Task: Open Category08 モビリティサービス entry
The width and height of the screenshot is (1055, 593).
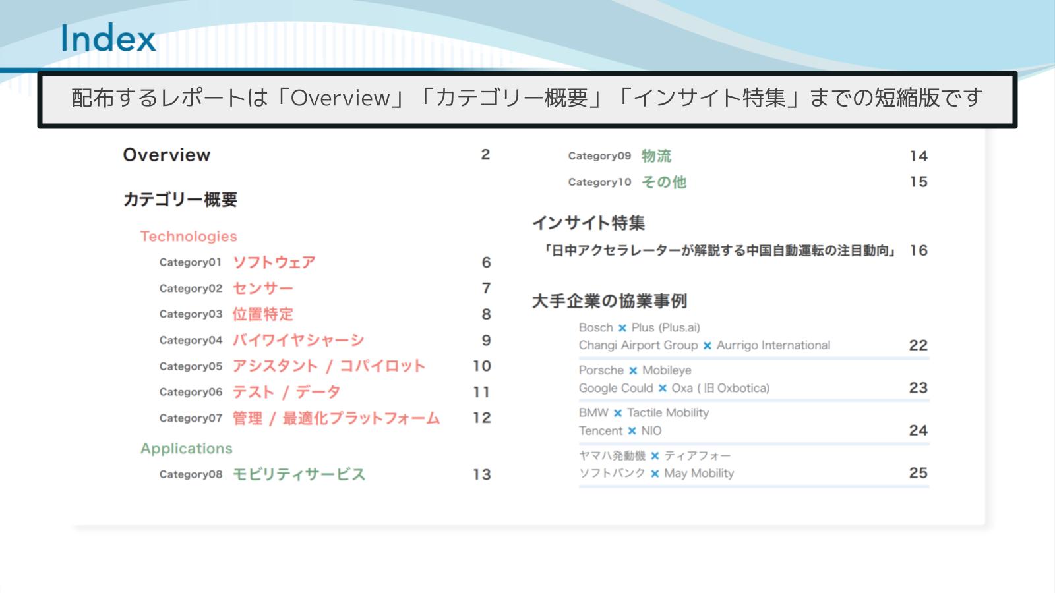Action: [x=325, y=474]
